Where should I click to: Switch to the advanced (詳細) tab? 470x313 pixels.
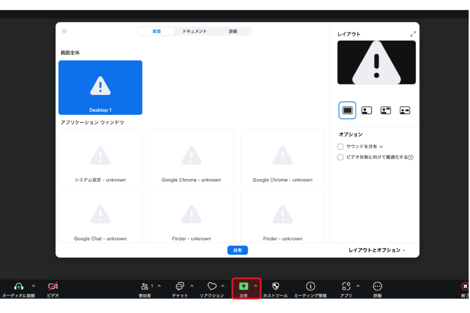[x=233, y=31]
